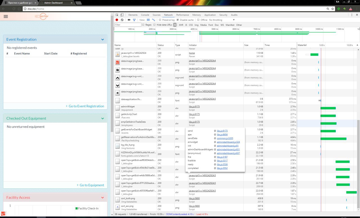Select the down-arrow SVG request thumbnail

coord(118,85)
